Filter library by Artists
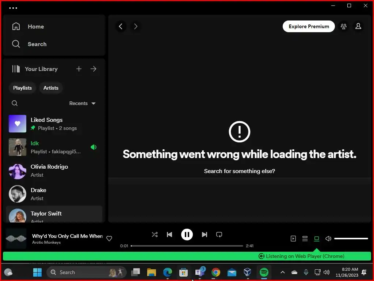Screen dimensions: 374x281 pos(51,88)
